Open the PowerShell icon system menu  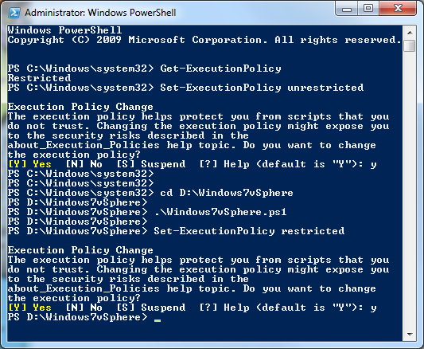14,13
